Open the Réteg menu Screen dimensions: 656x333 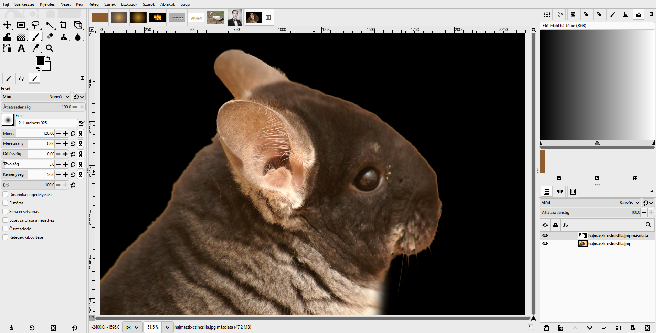coord(94,4)
